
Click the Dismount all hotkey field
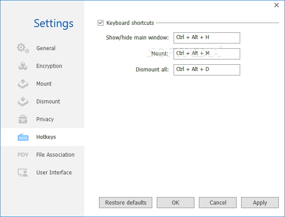click(x=206, y=70)
